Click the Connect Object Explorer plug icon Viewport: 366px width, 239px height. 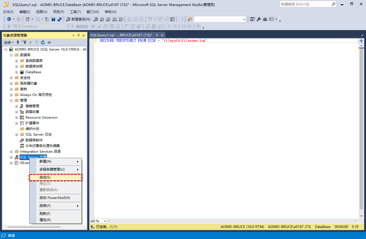point(18,42)
